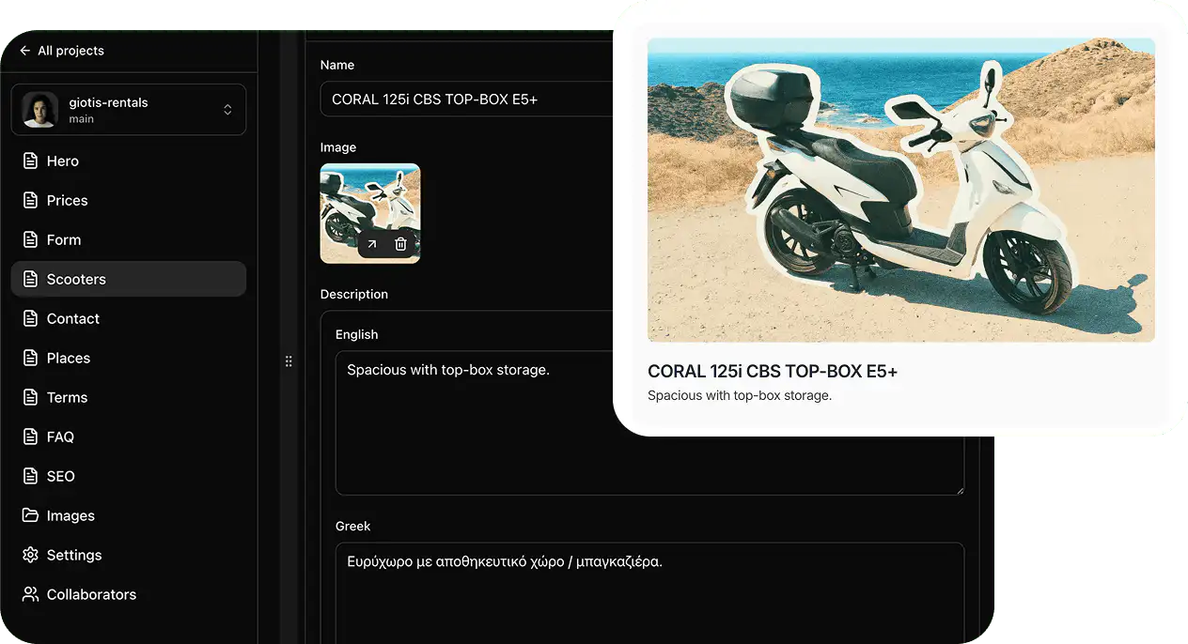Image resolution: width=1188 pixels, height=644 pixels.
Task: Open the Terms page
Action: [67, 398]
